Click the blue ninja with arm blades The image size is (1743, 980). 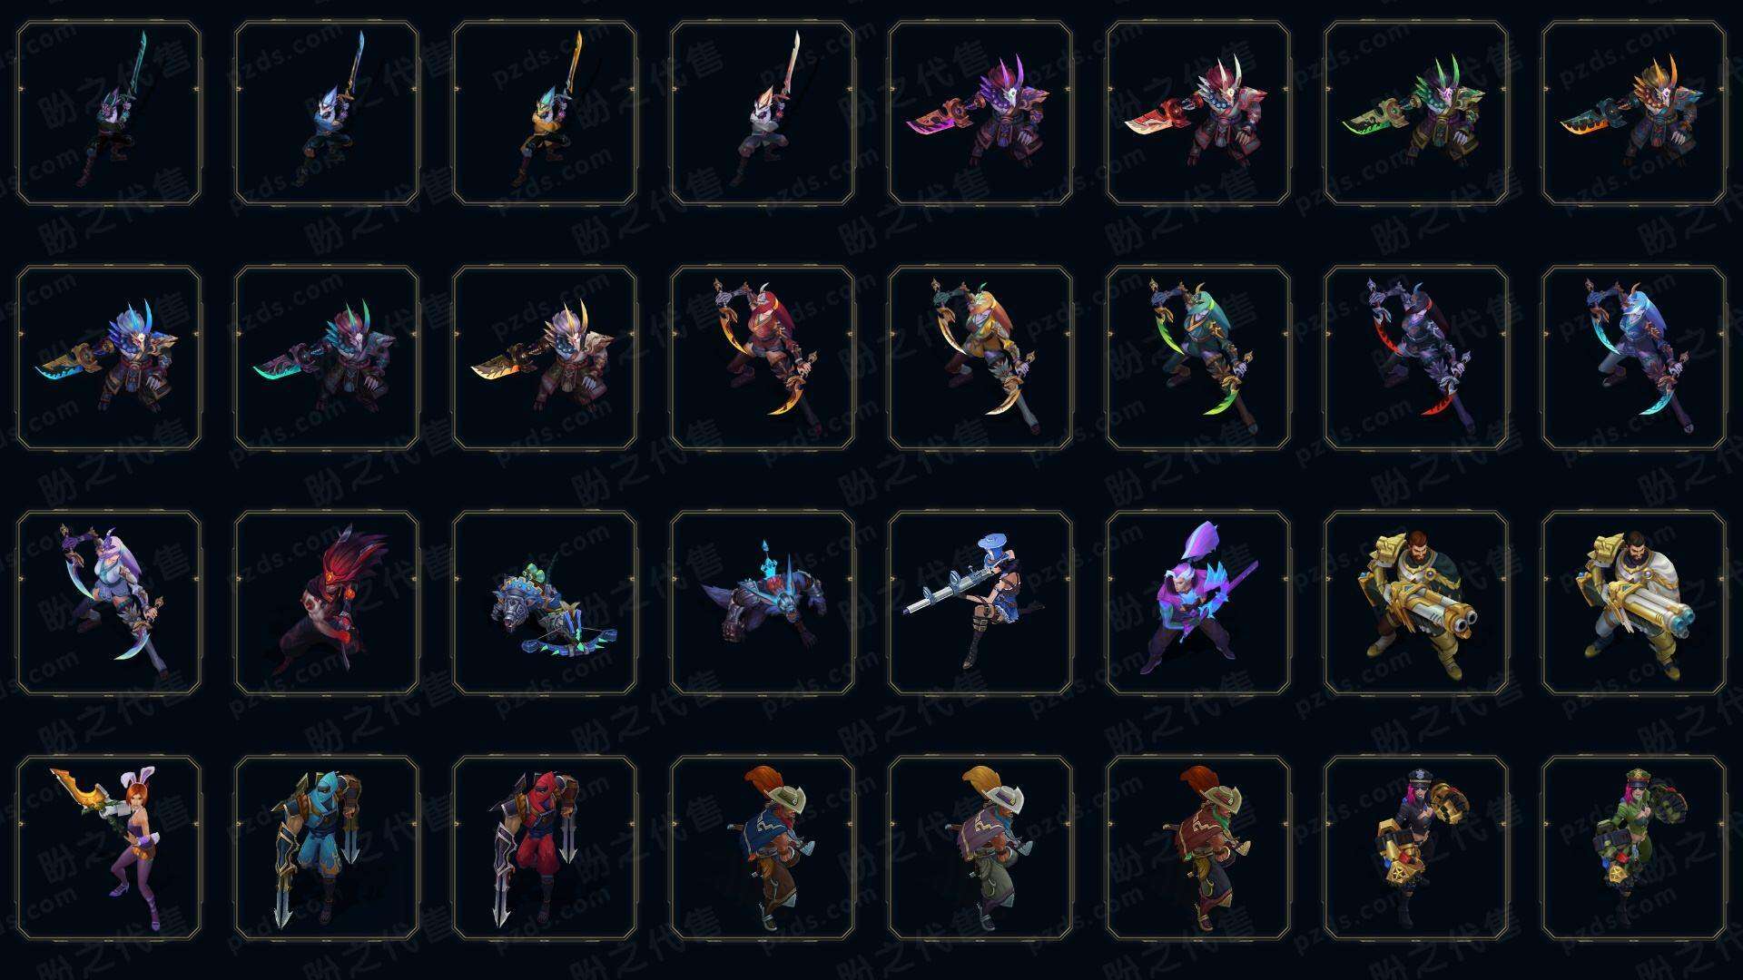click(x=327, y=848)
